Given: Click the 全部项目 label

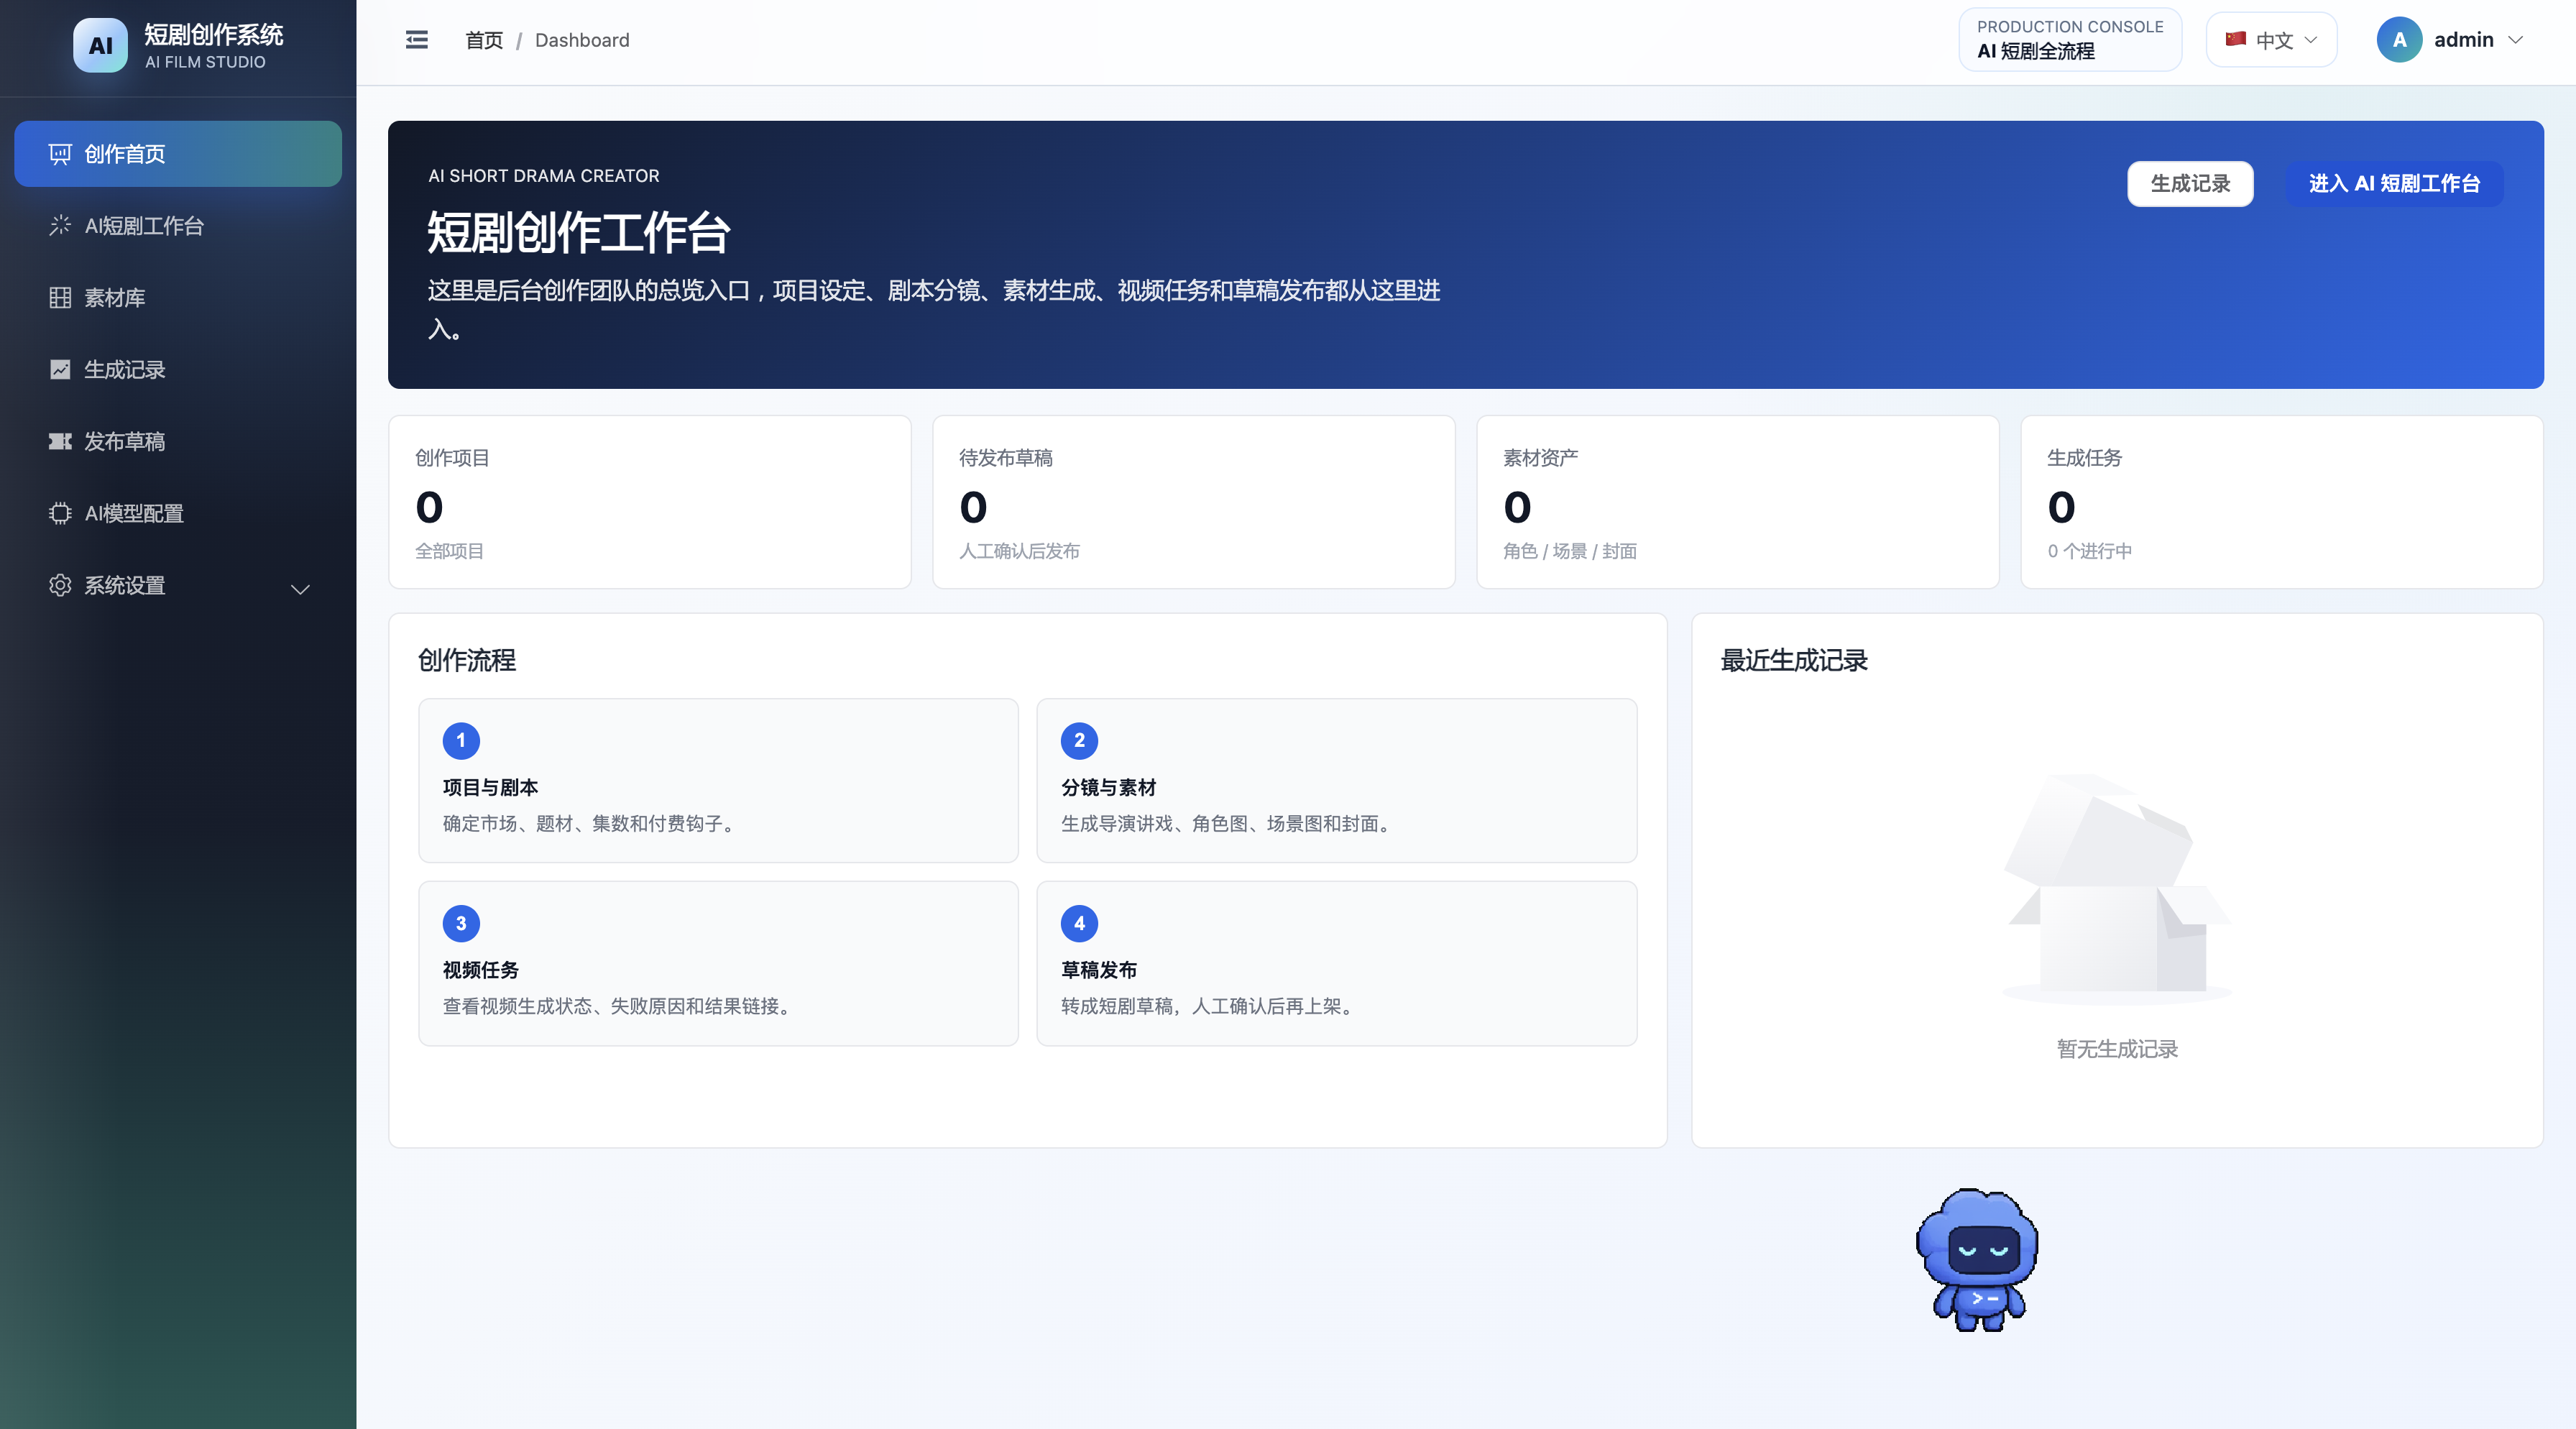Looking at the screenshot, I should 449,551.
